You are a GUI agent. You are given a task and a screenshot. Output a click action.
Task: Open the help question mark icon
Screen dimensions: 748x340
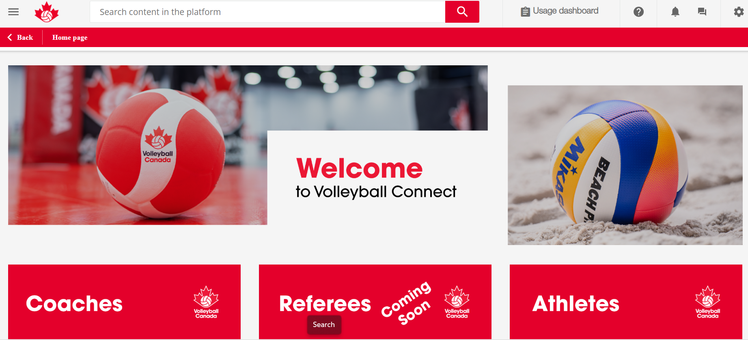[638, 12]
